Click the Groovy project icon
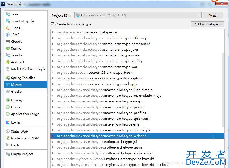 (x=8, y=100)
